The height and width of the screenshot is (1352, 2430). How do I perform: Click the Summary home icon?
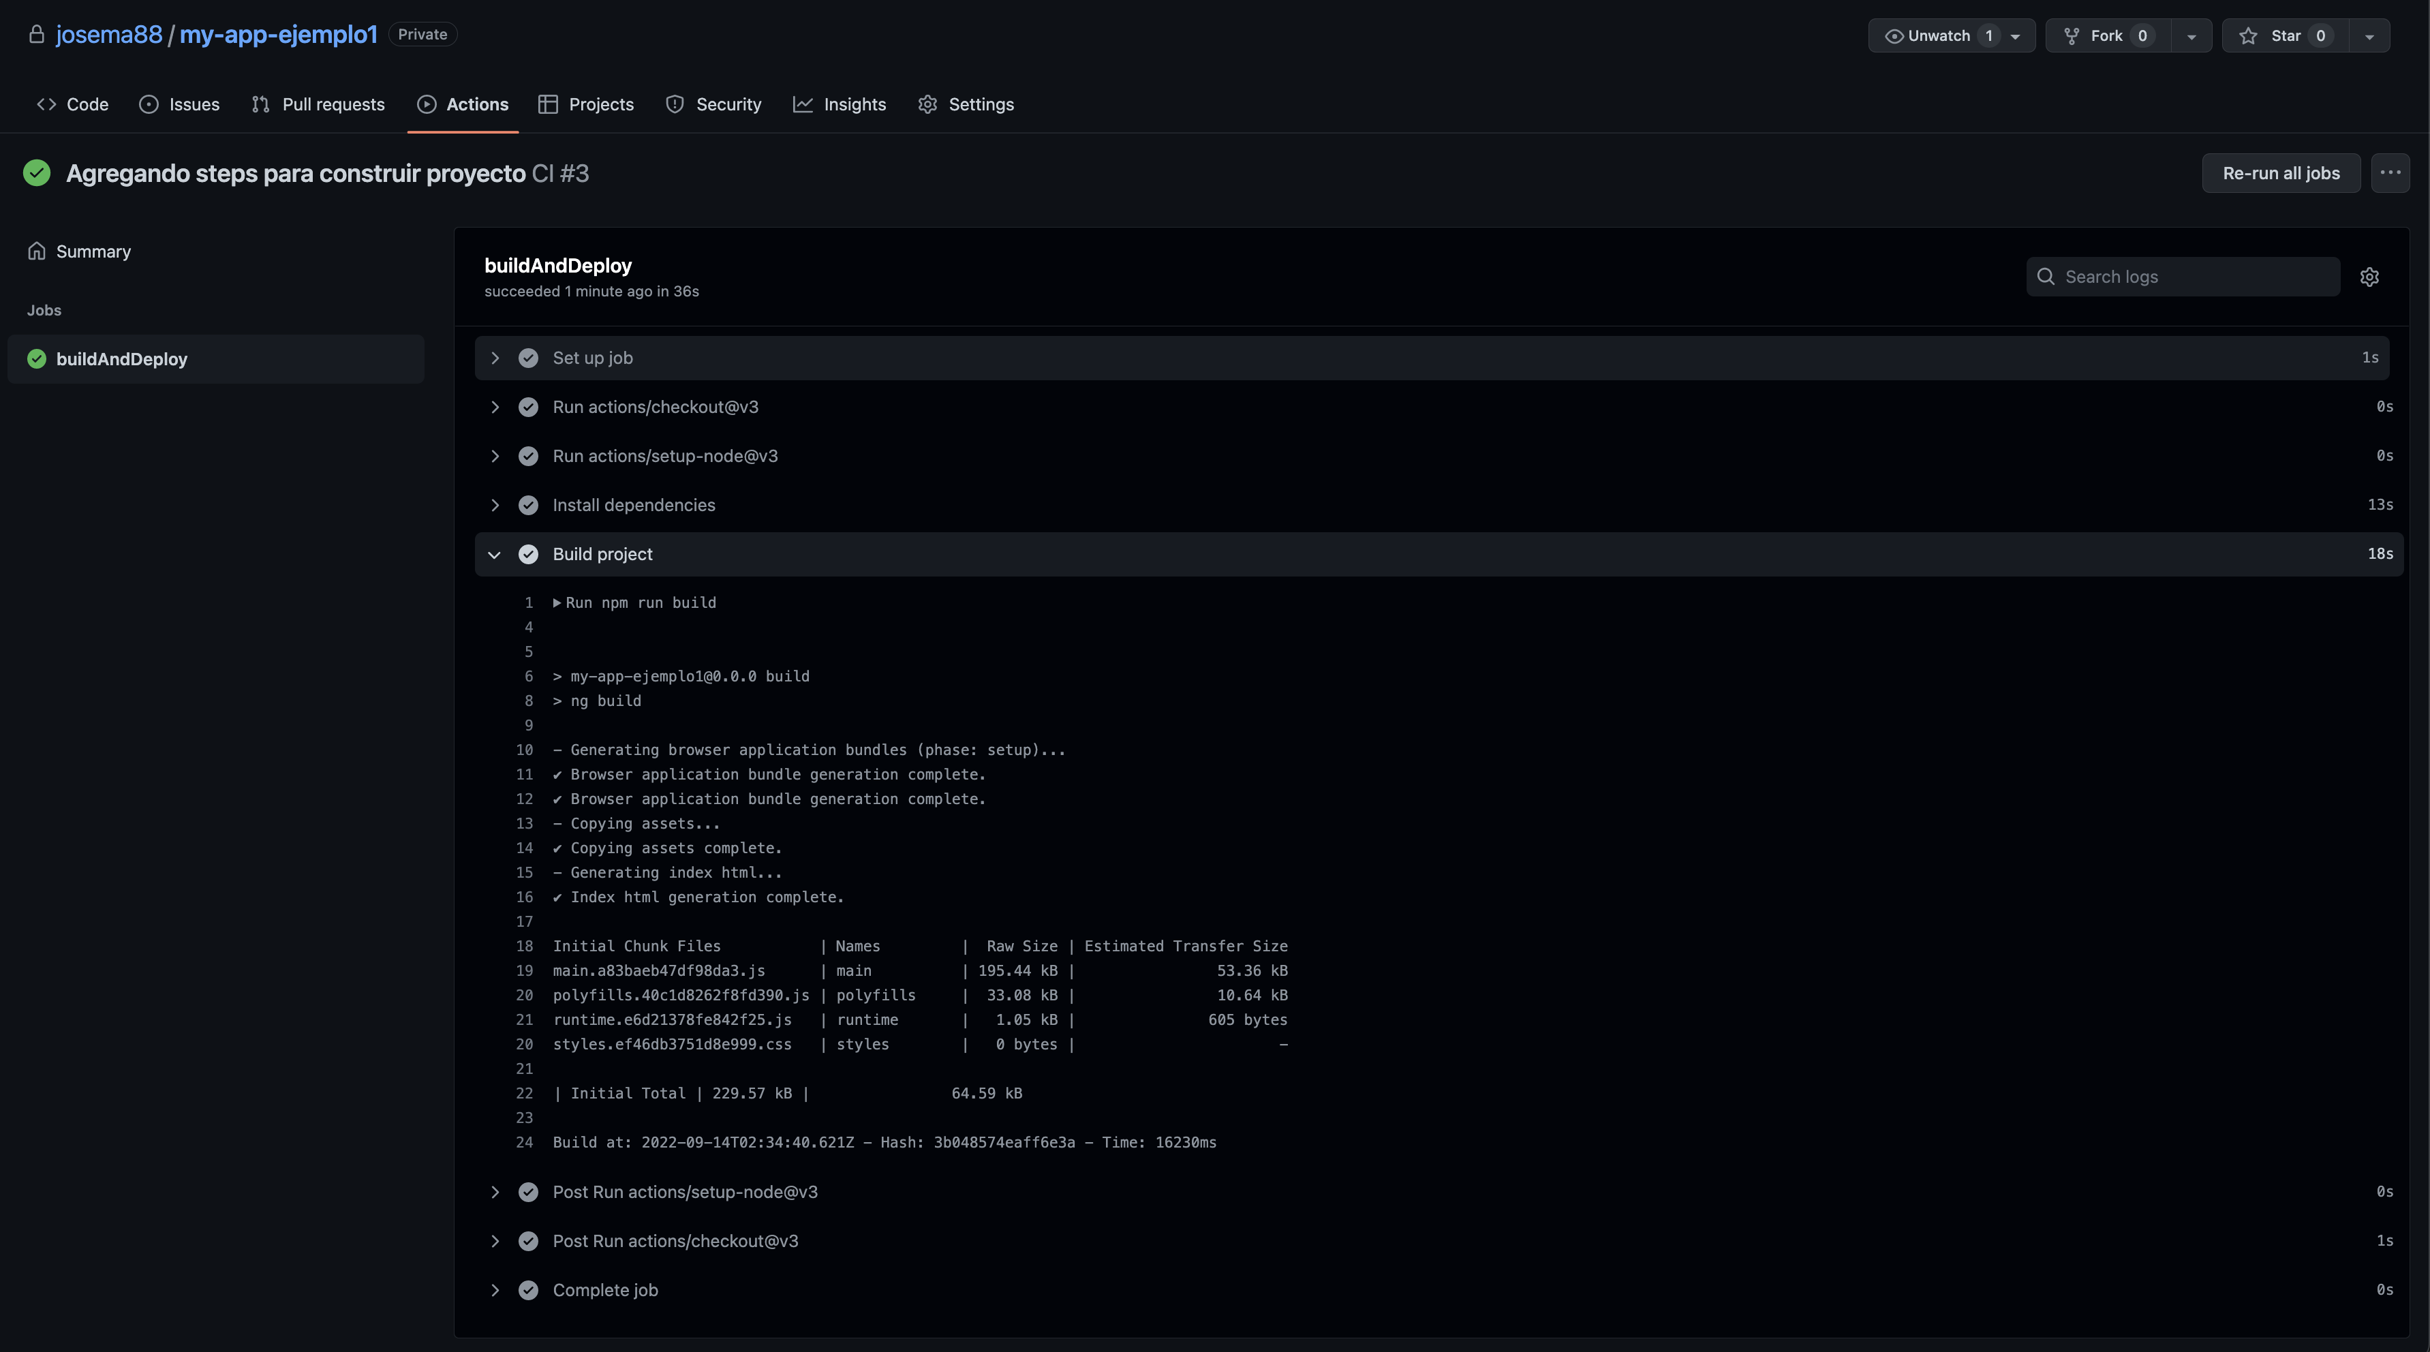37,251
